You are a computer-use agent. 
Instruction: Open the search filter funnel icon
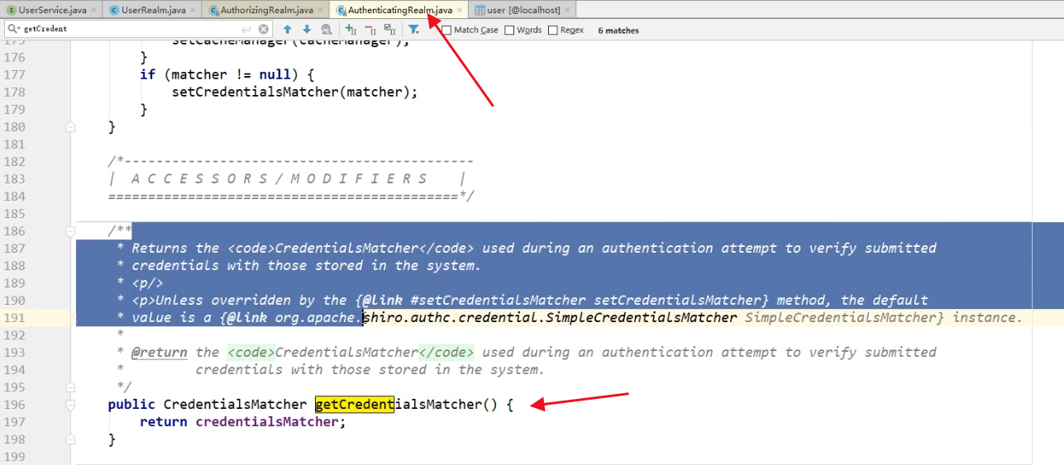coord(413,29)
